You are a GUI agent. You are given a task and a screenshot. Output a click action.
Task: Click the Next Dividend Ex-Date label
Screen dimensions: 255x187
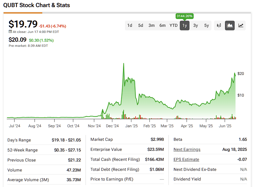tap(195, 170)
